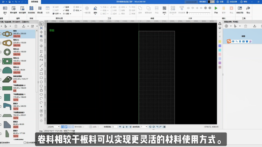Start simulation with the green 开始 button
Image resolution: width=262 pixels, height=147 pixels.
pos(216,10)
